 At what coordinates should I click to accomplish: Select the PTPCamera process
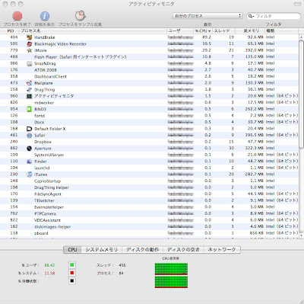pyautogui.click(x=149, y=213)
